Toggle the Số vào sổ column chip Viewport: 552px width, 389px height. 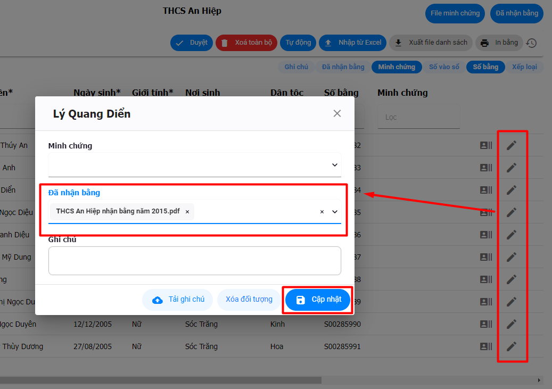443,67
